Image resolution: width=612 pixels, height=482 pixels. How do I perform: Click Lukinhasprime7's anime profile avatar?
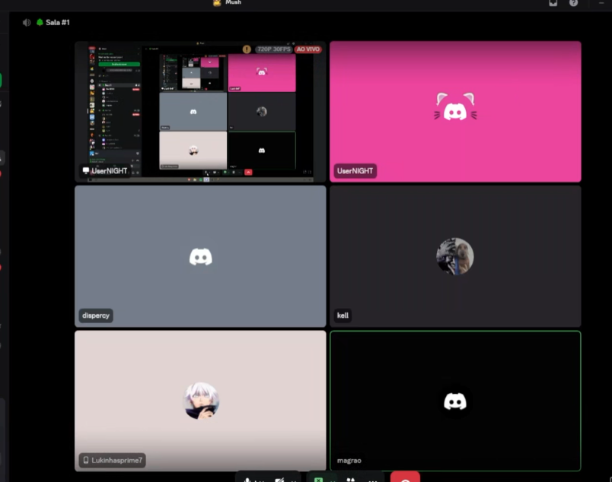click(201, 401)
